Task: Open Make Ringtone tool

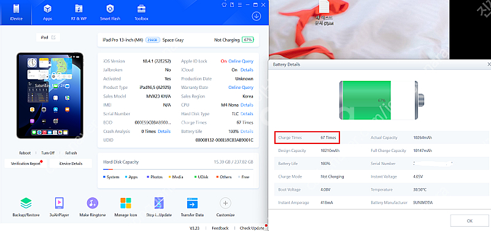Action: tap(93, 207)
